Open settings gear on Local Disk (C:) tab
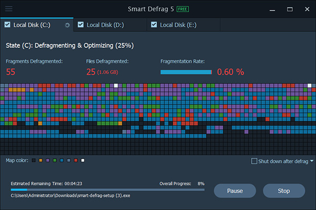The width and height of the screenshot is (316, 210). (67, 25)
